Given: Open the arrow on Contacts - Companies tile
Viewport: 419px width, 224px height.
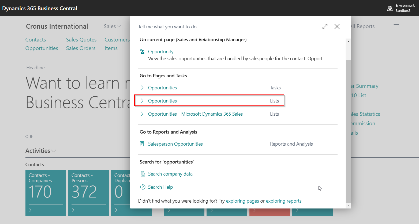Looking at the screenshot, I should click(31, 210).
